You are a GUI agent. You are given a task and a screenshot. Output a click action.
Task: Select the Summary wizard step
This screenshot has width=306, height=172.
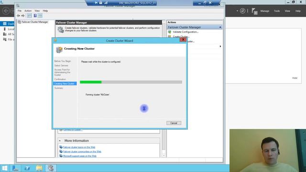click(58, 88)
